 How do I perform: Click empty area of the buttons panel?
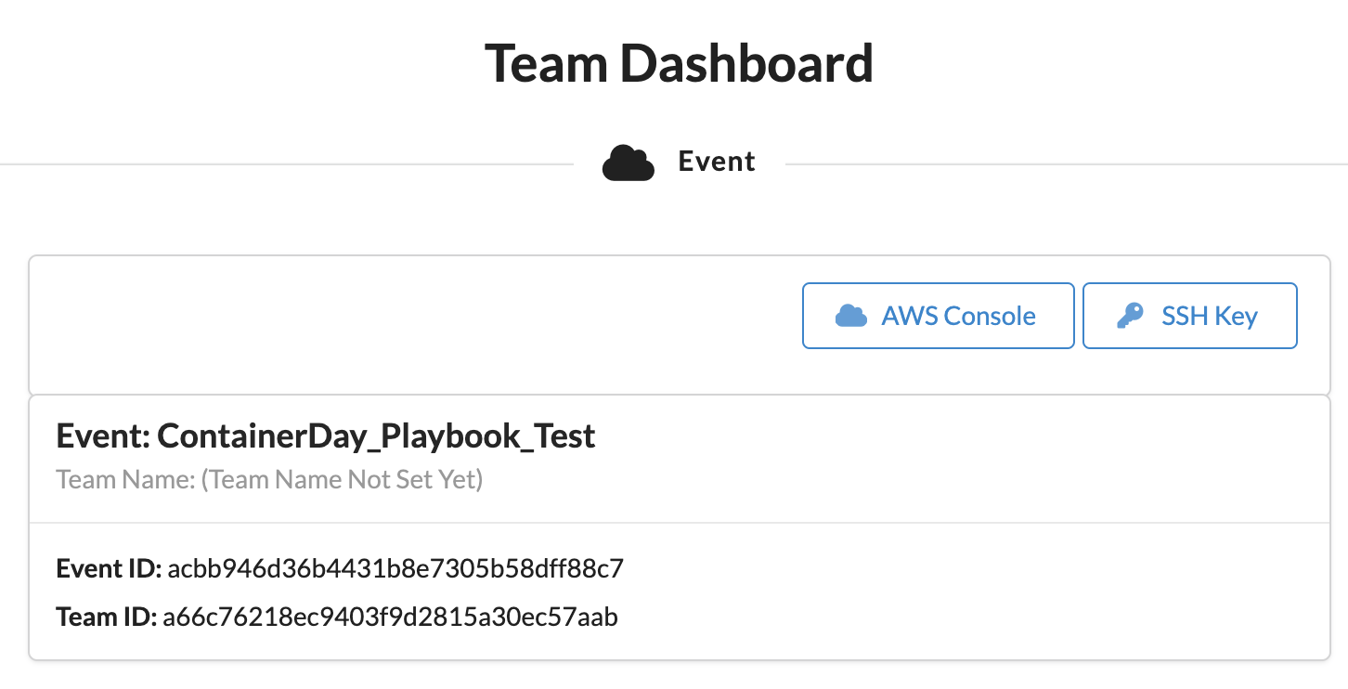[x=408, y=325]
